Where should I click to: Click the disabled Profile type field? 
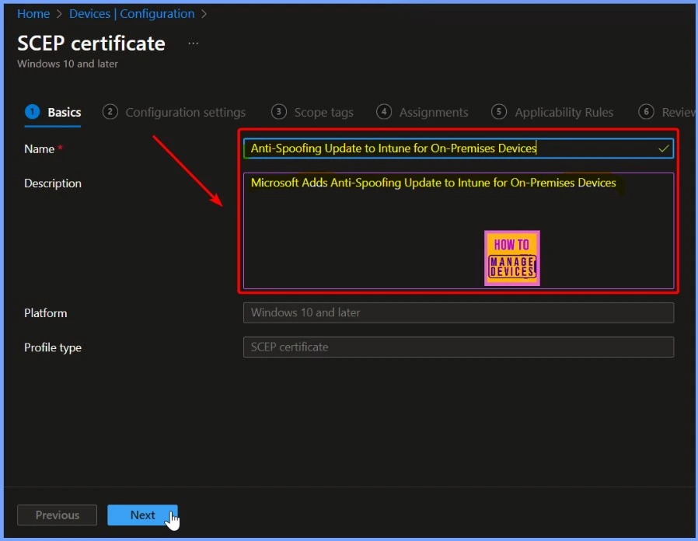point(458,347)
